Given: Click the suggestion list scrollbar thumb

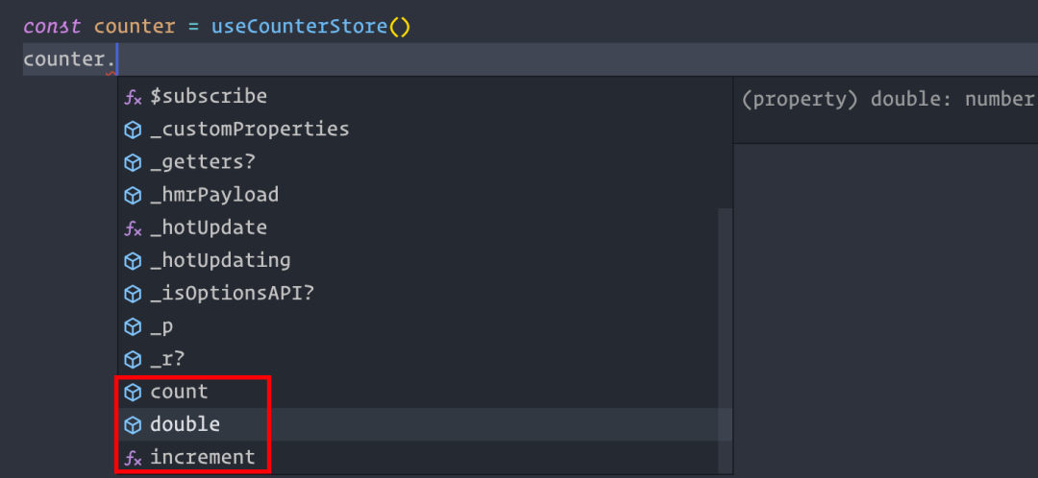Looking at the screenshot, I should 726,341.
